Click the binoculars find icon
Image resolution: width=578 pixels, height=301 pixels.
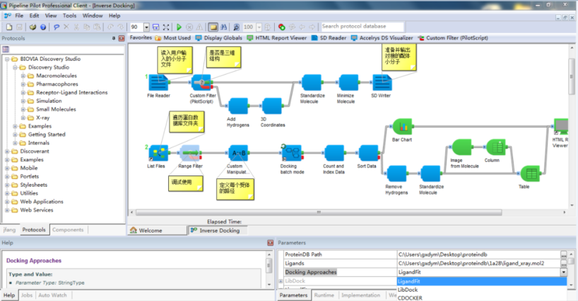pyautogui.click(x=223, y=27)
